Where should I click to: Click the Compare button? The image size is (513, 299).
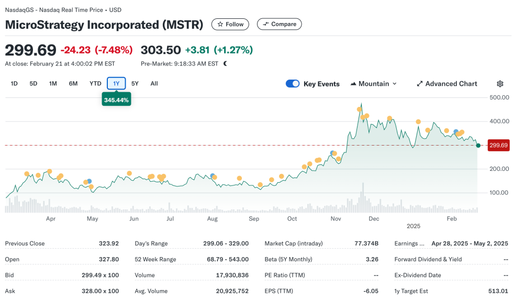coord(280,24)
